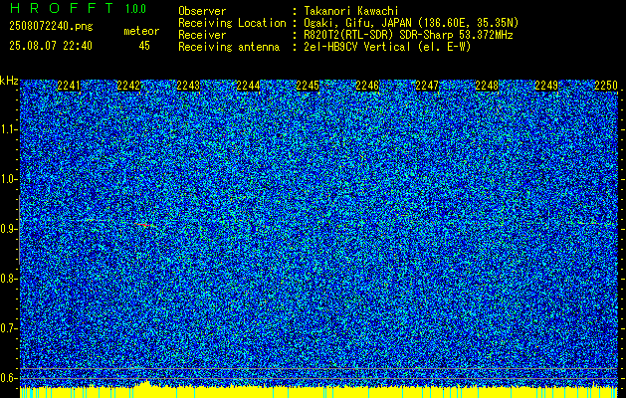Click the 0.8 kHz axis label
Viewport: 626px width, 398px height.
[x=8, y=279]
